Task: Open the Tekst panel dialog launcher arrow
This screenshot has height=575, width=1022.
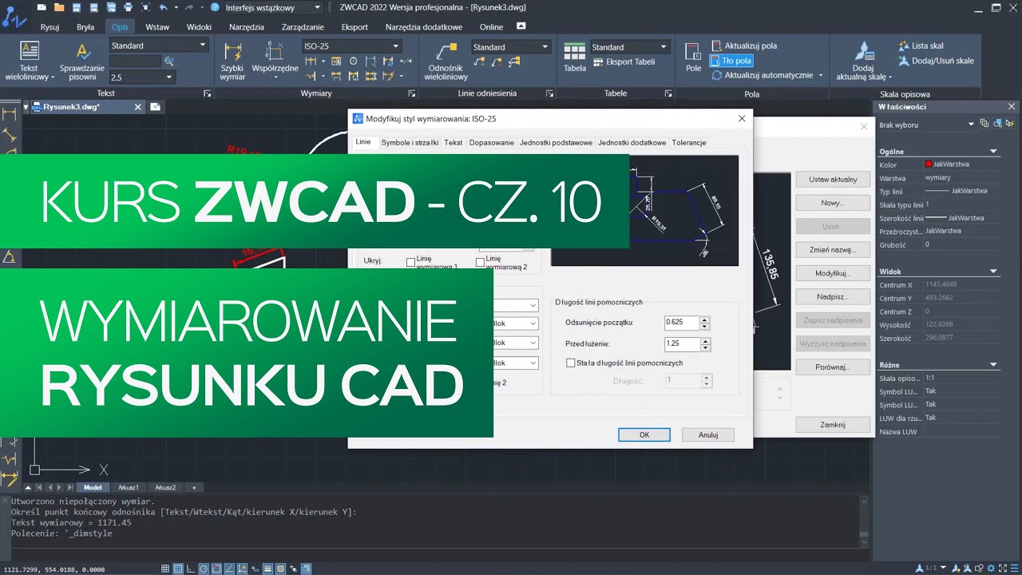Action: 208,93
